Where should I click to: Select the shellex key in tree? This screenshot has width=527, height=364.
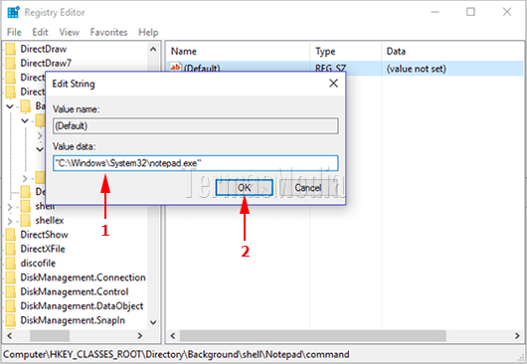(50, 221)
